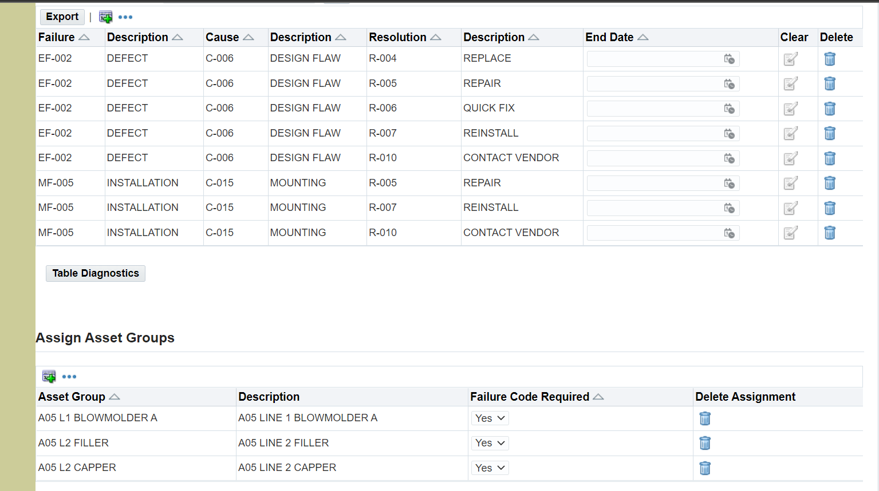Open more options next to the Export button
The image size is (879, 491).
[125, 17]
